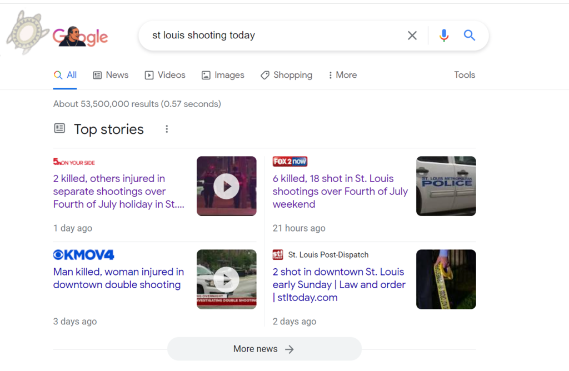Click the 'St. Louis Post-Dispatch' source name
Image resolution: width=569 pixels, height=371 pixels.
[x=328, y=255]
